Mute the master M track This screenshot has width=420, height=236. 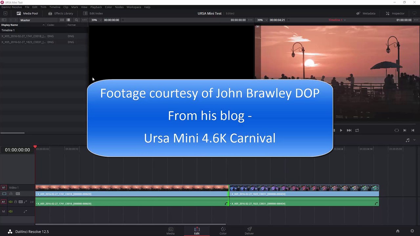(10, 211)
